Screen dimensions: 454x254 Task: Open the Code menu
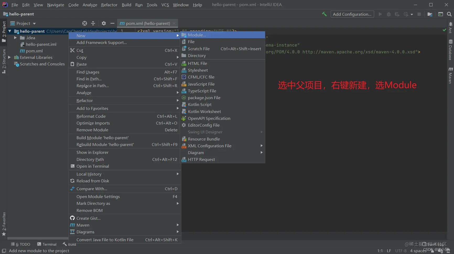tap(73, 5)
